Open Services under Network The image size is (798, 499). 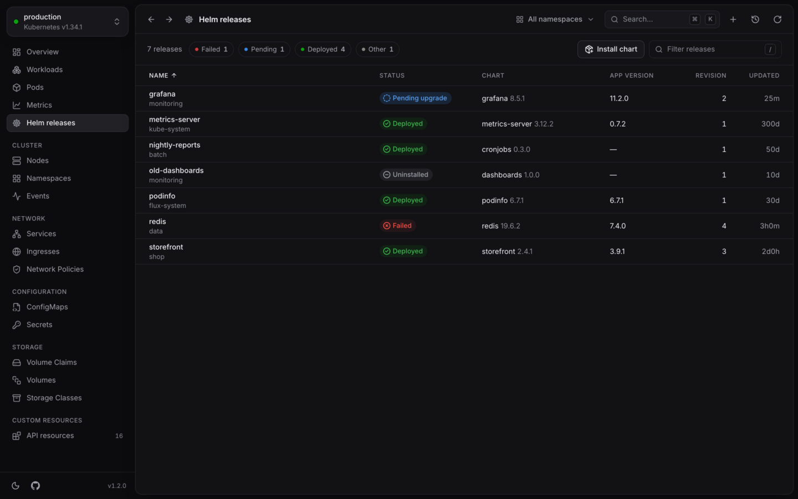click(x=68, y=234)
